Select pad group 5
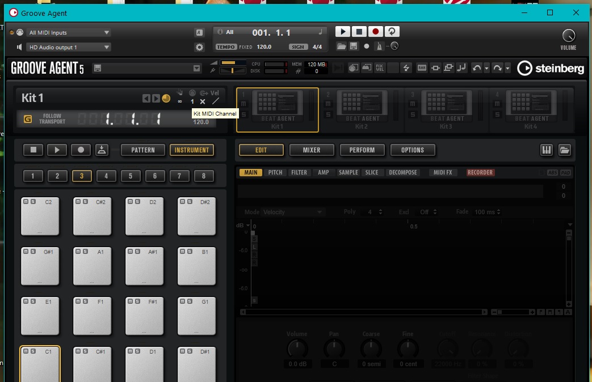592x382 pixels. point(131,176)
